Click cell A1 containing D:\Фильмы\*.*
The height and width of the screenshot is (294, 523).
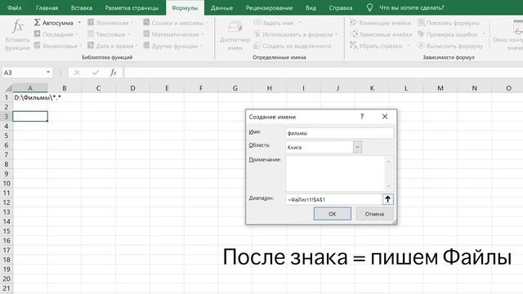click(30, 98)
